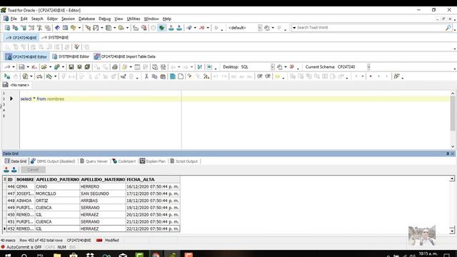Click the Cut scissors icon

tap(146, 76)
